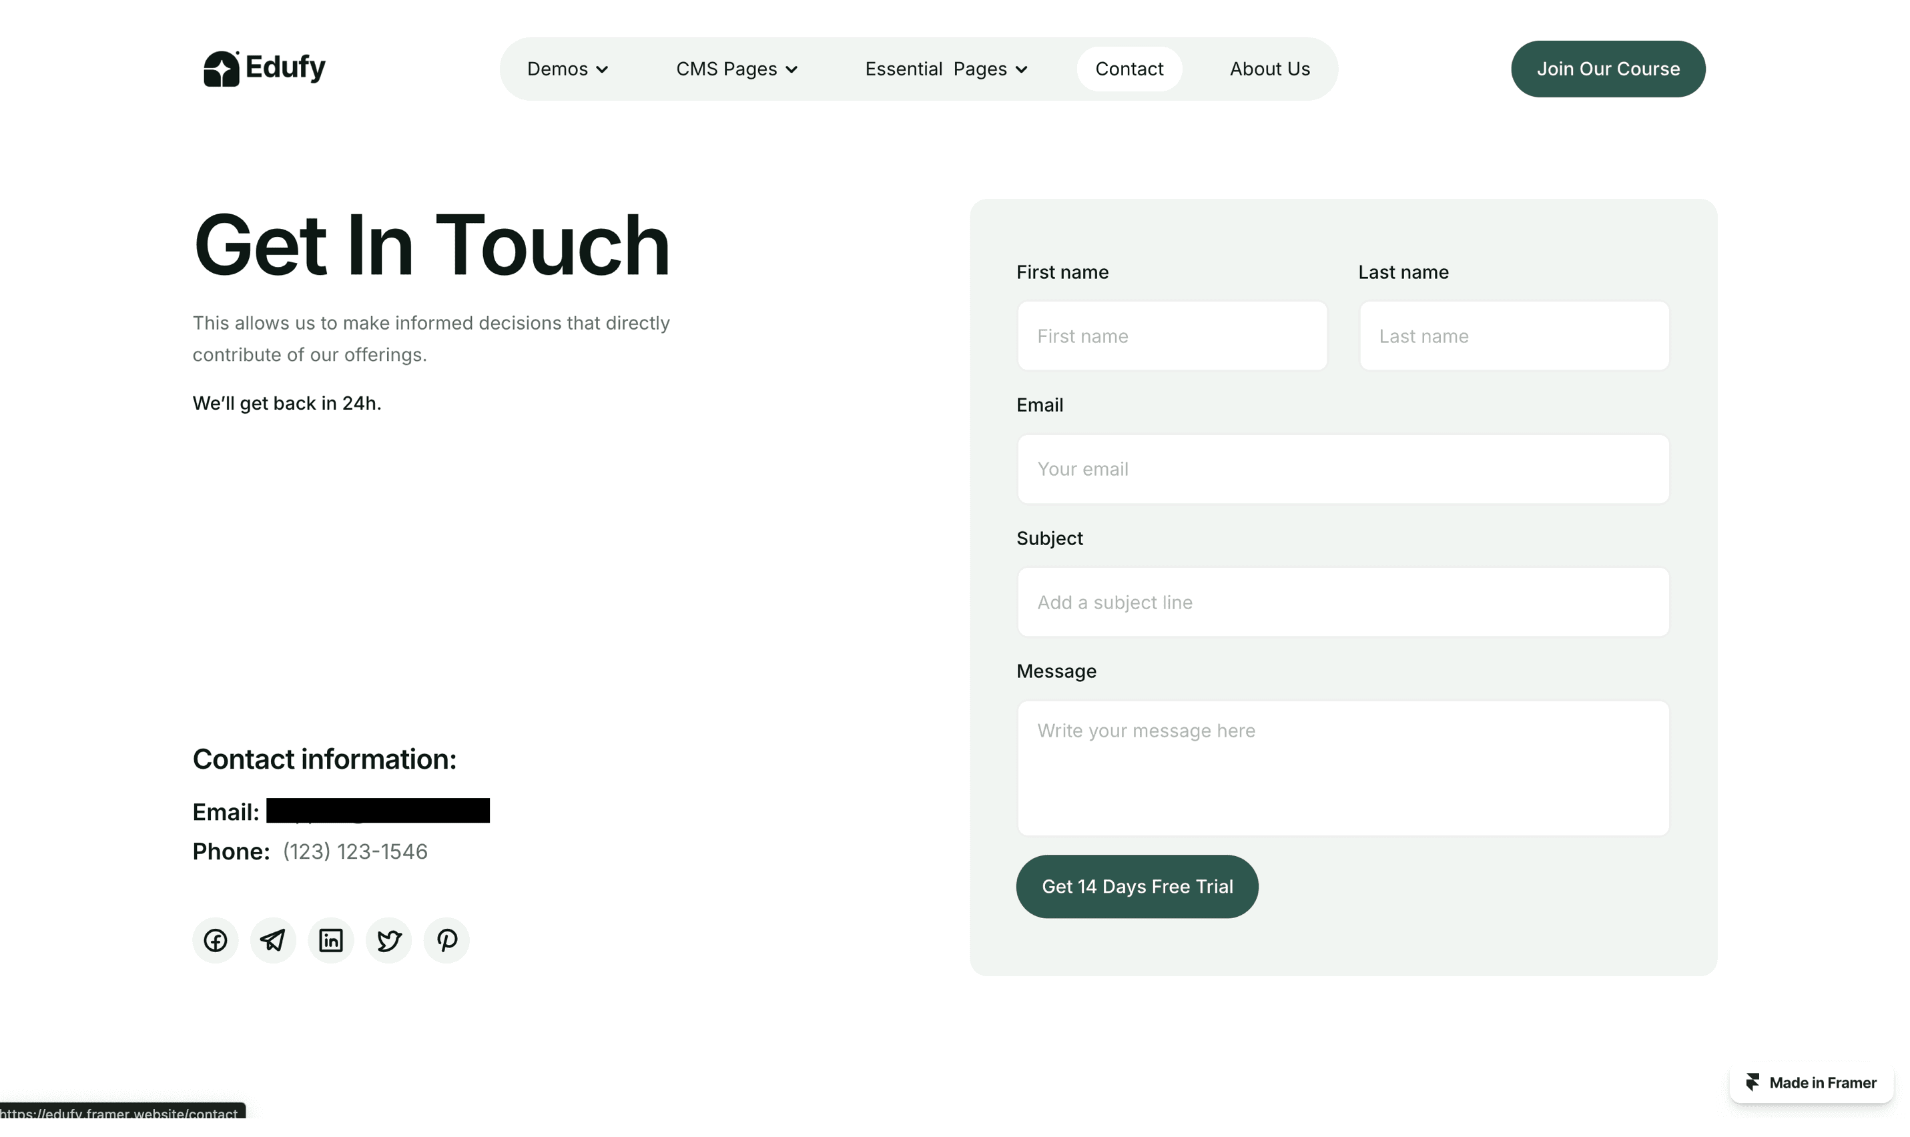Focus the Last name input field

pos(1514,336)
